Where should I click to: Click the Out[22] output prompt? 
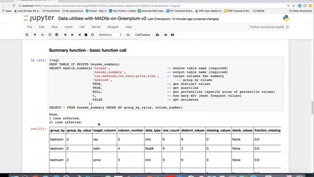click(38, 129)
